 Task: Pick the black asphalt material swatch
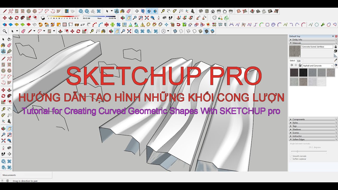303,73
